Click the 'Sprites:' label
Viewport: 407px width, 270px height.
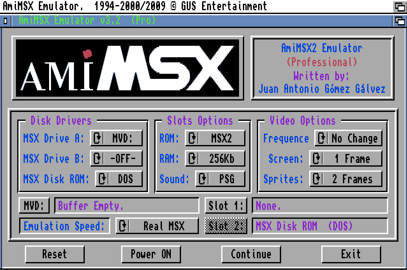pos(283,179)
